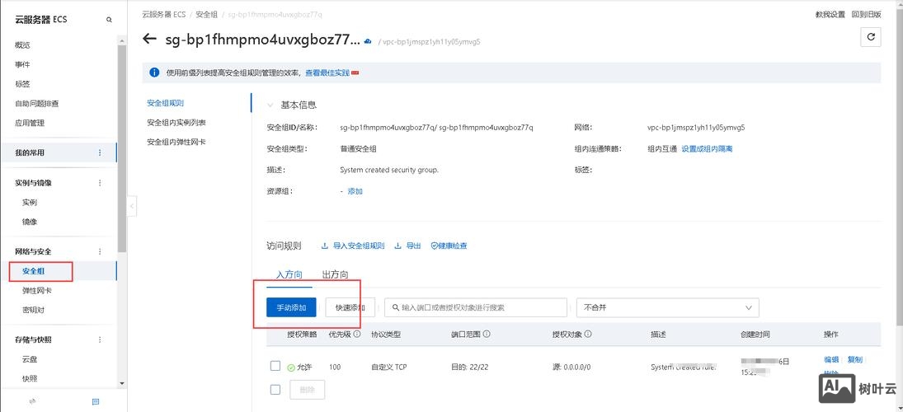Click the 云服务器 ECS breadcrumb

(164, 14)
